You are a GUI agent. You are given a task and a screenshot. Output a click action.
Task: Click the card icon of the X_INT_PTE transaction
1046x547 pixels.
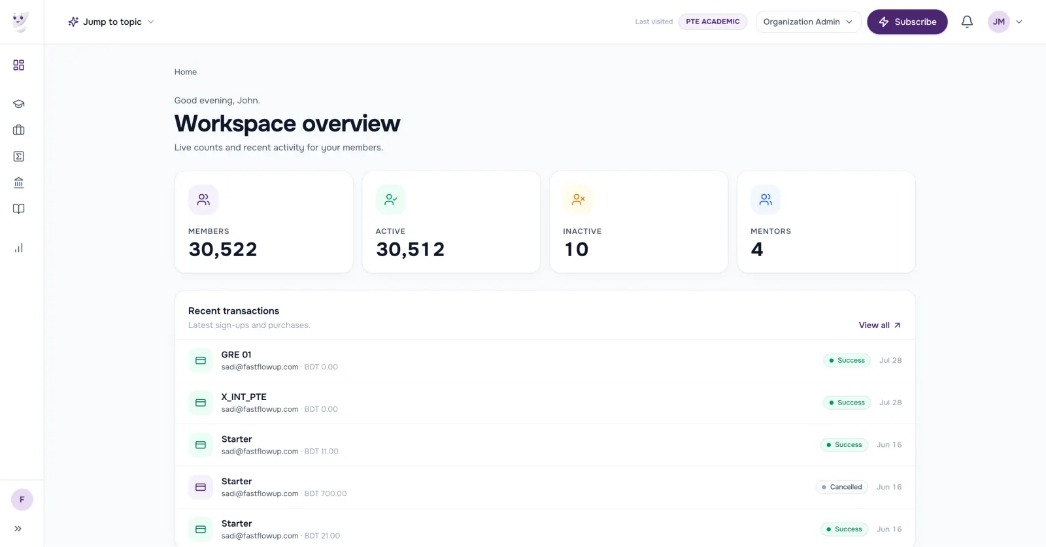click(x=201, y=403)
